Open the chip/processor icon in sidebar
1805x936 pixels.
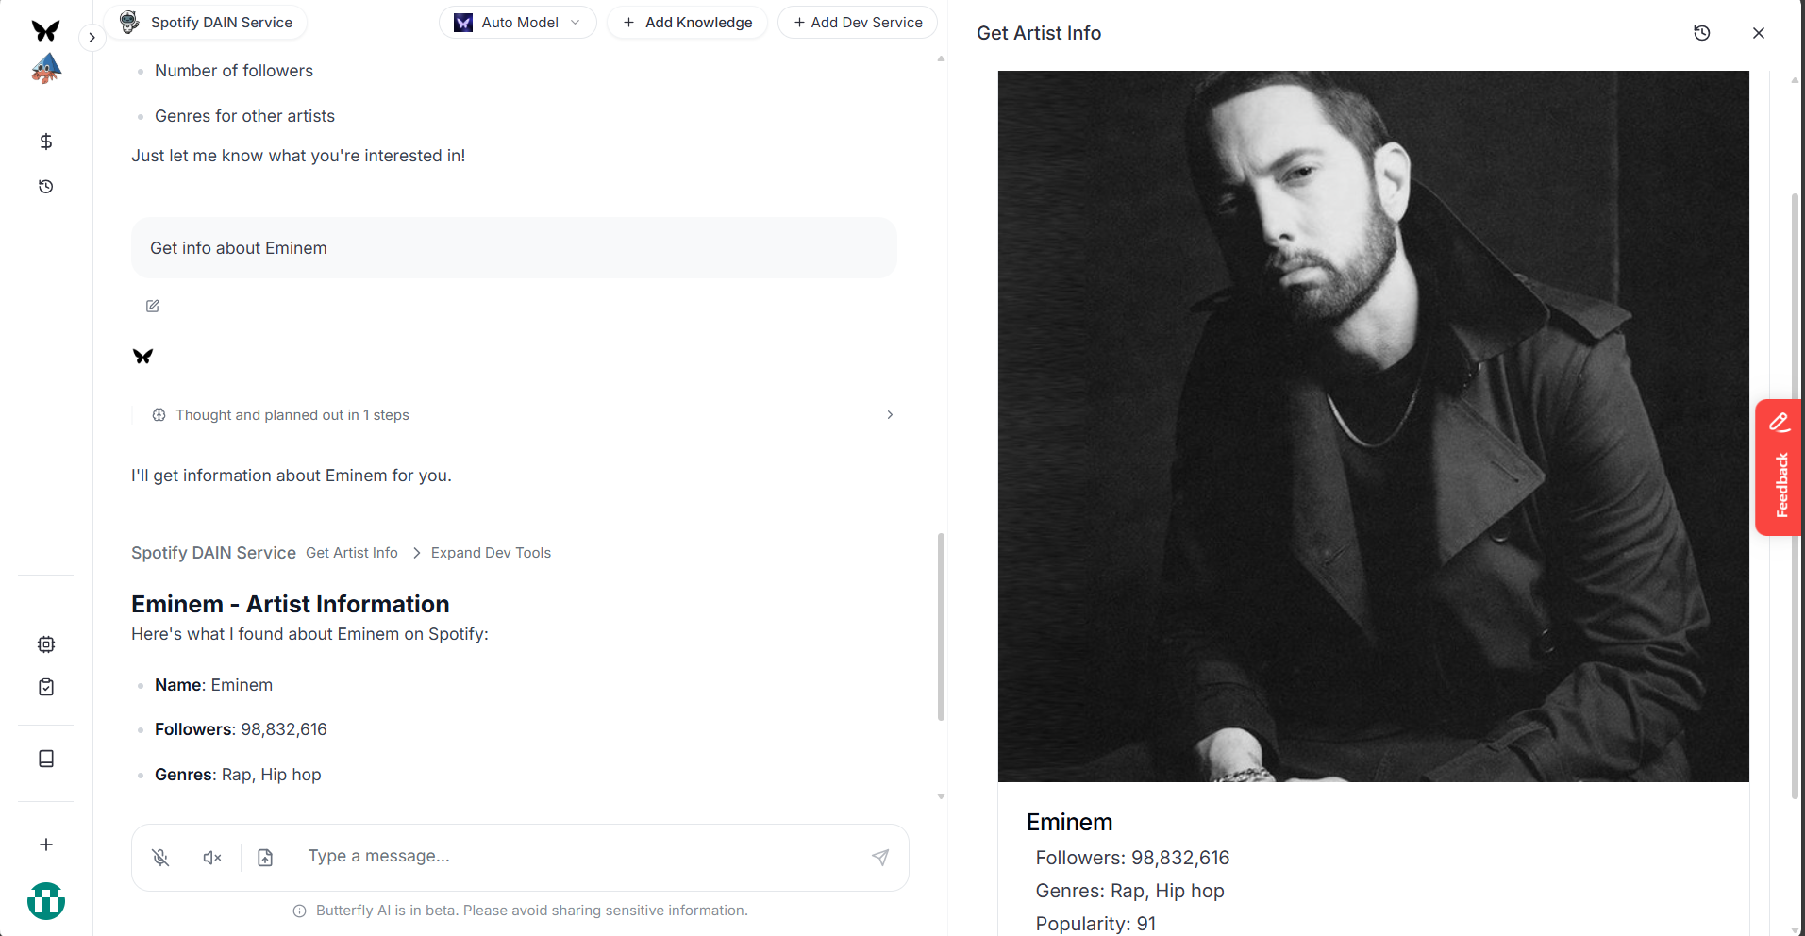click(46, 644)
